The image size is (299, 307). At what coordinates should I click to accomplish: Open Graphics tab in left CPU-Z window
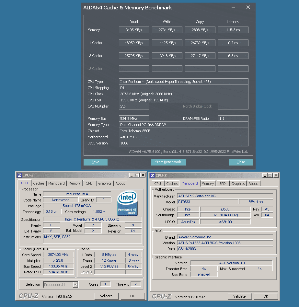click(x=105, y=184)
